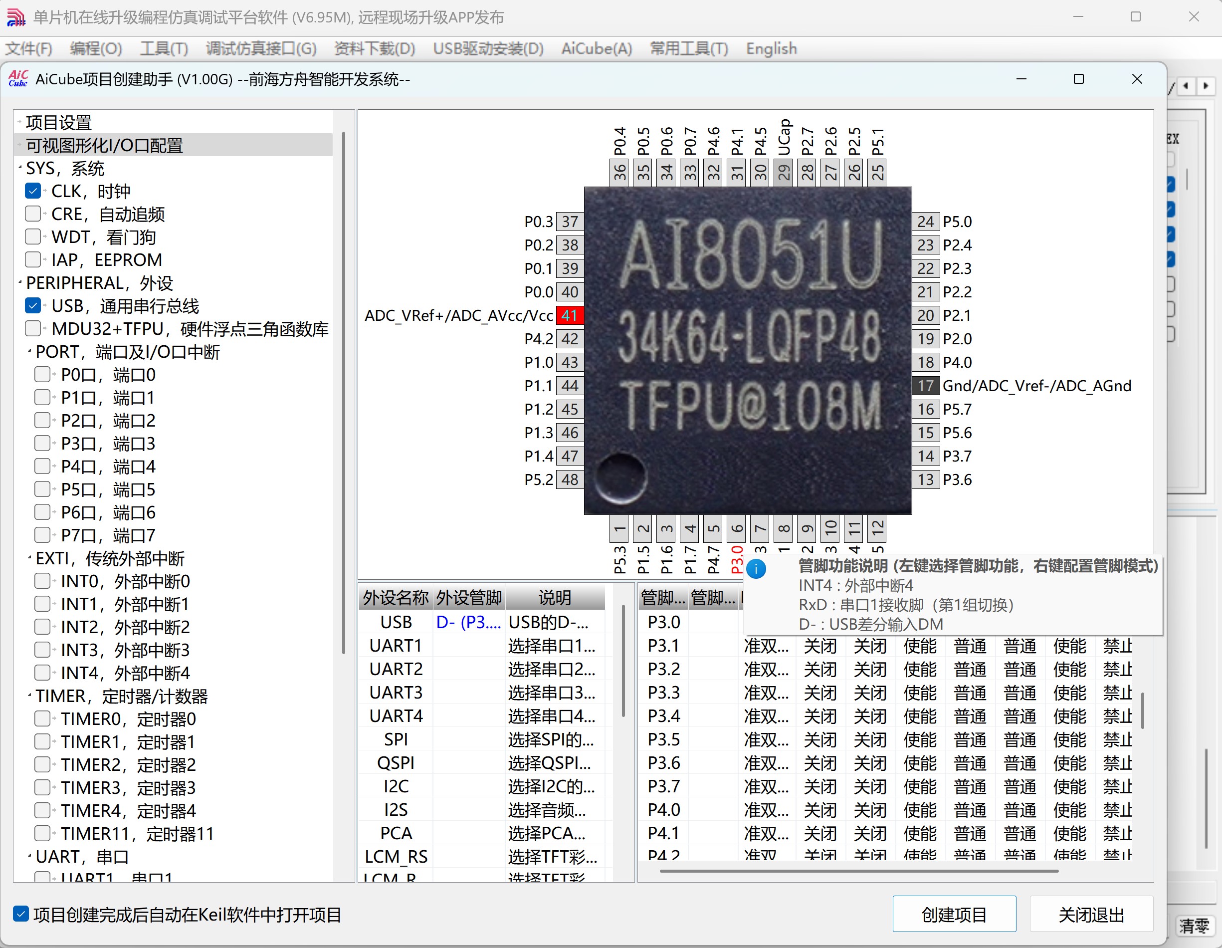Click pin 25 P5.1 at the chip top
The width and height of the screenshot is (1222, 948).
click(x=878, y=172)
